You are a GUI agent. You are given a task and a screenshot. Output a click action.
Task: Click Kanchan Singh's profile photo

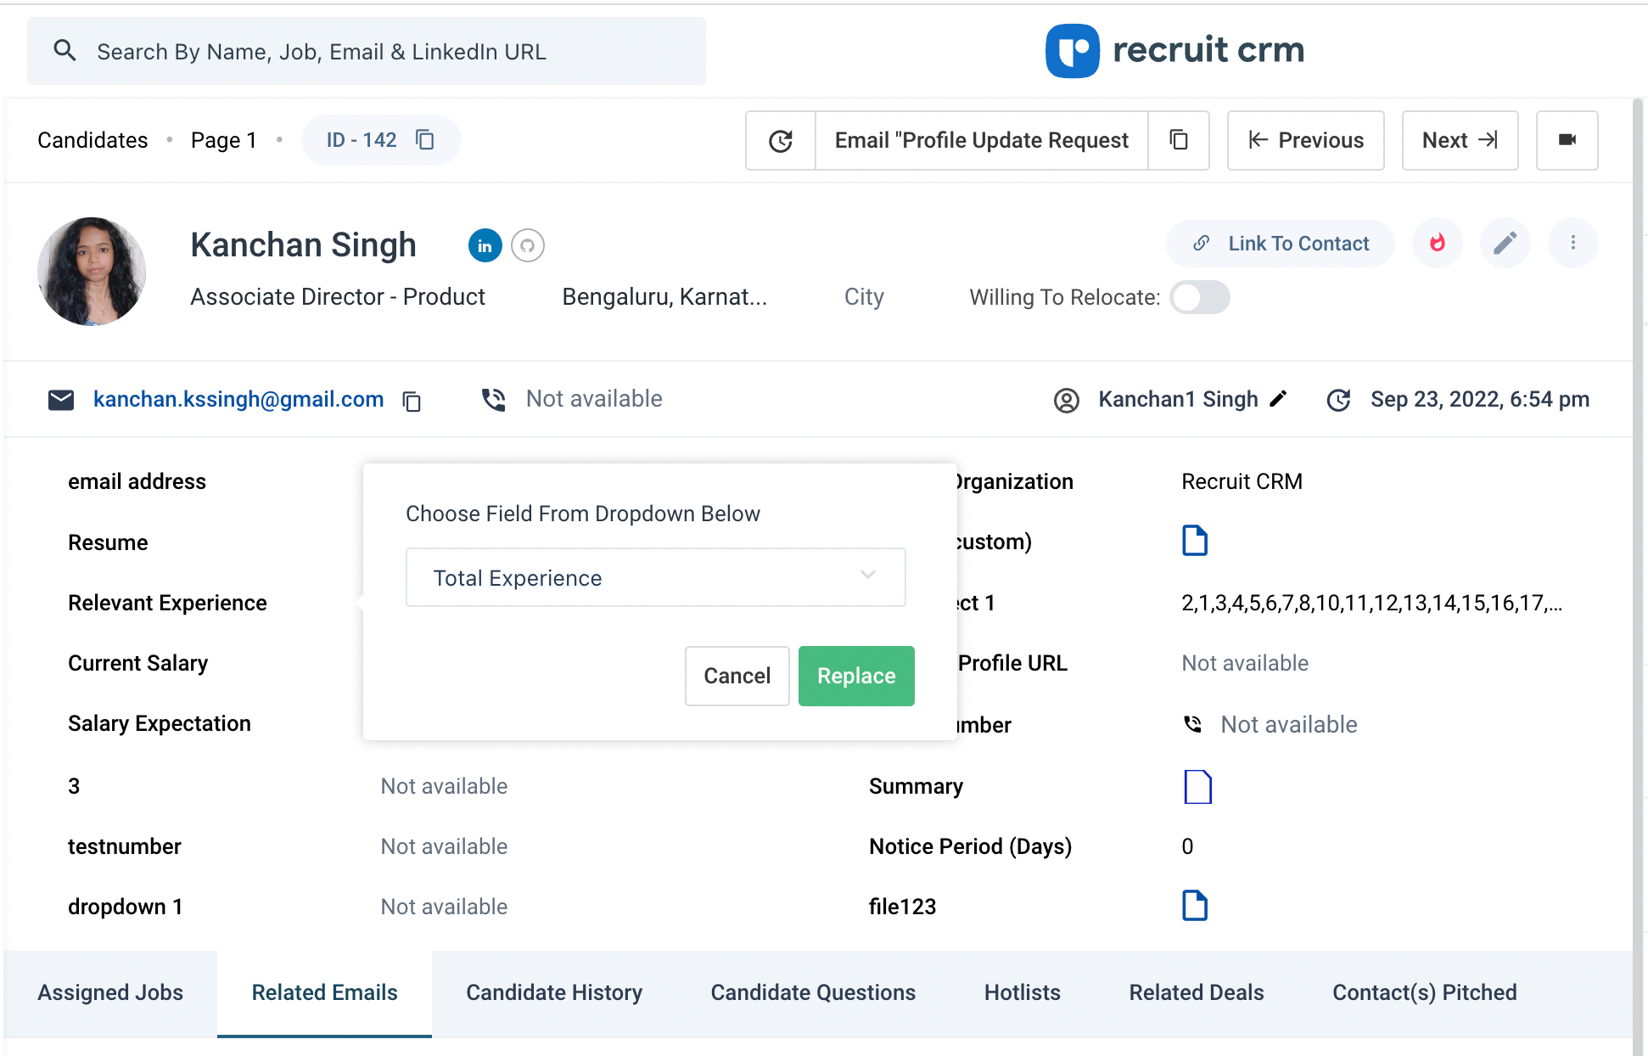[92, 272]
